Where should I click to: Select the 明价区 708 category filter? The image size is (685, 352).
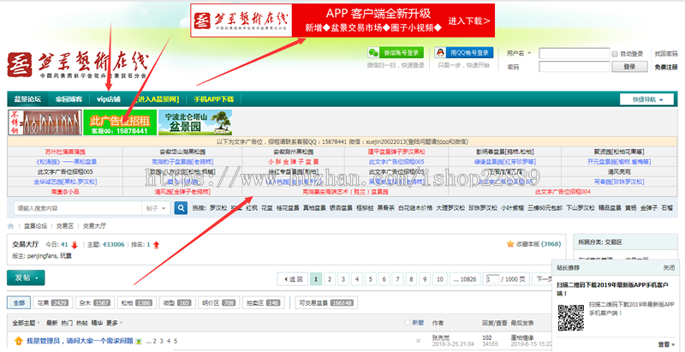coord(219,302)
